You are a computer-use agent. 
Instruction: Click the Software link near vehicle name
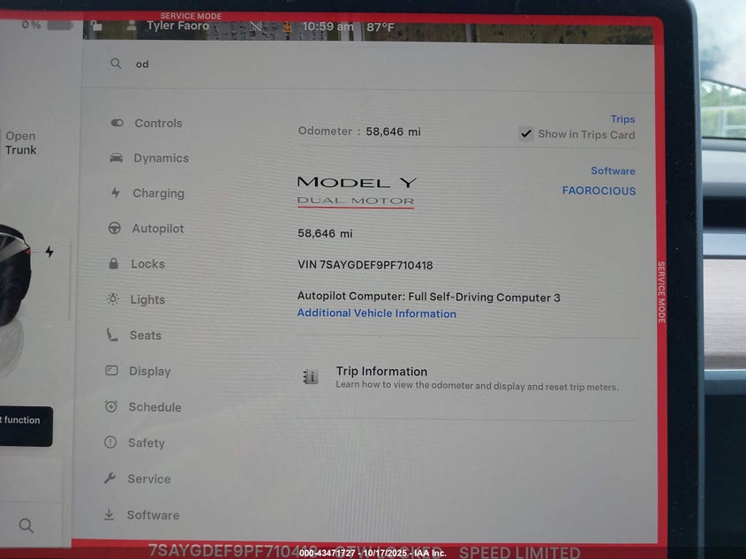[x=613, y=171]
